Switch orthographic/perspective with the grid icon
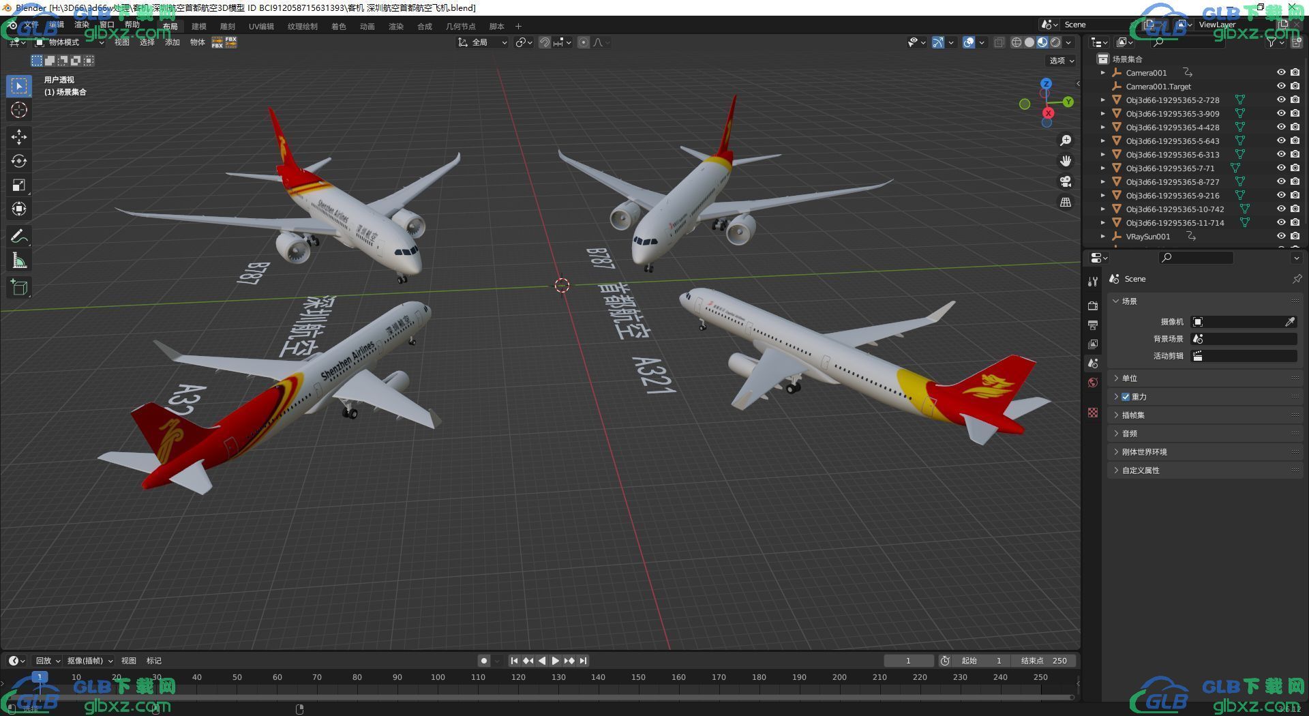1309x716 pixels. (1065, 202)
